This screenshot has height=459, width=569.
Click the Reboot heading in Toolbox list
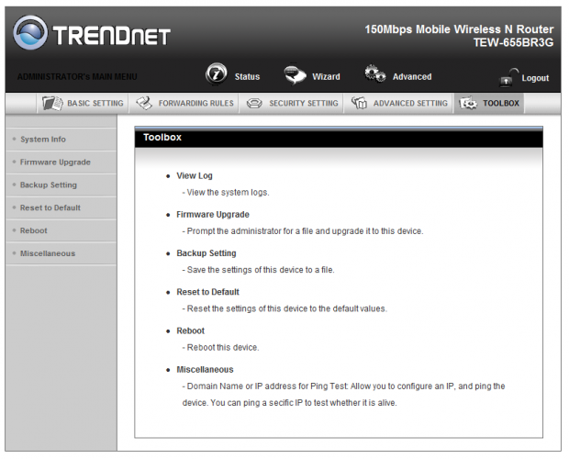(191, 330)
